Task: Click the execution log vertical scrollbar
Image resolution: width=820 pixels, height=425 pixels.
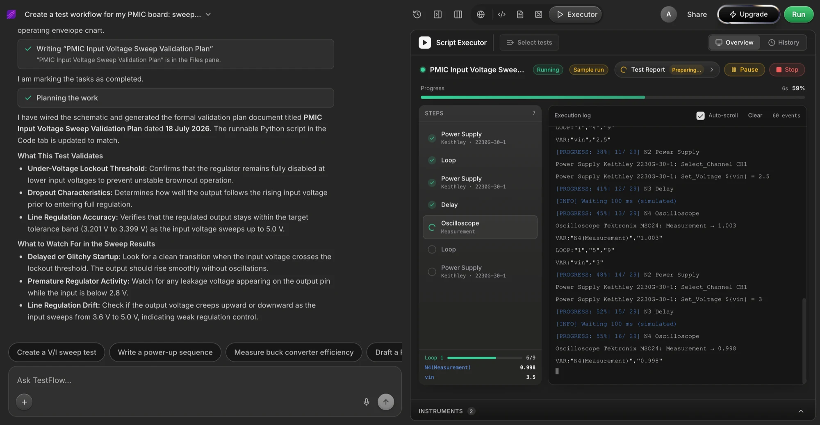Action: click(x=804, y=340)
